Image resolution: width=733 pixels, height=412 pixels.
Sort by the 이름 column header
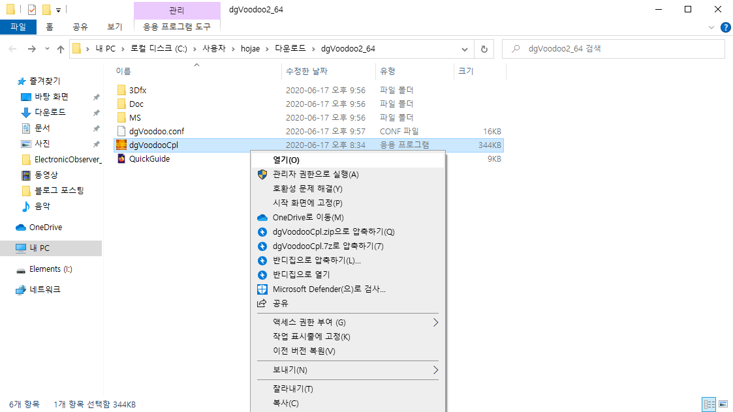(x=123, y=71)
